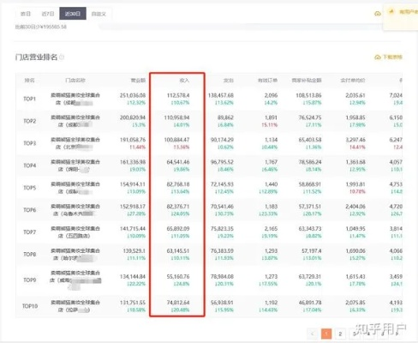The image size is (418, 343).
Task: Click turnover value 200,820.94 in the TOP2 row
Action: point(133,117)
